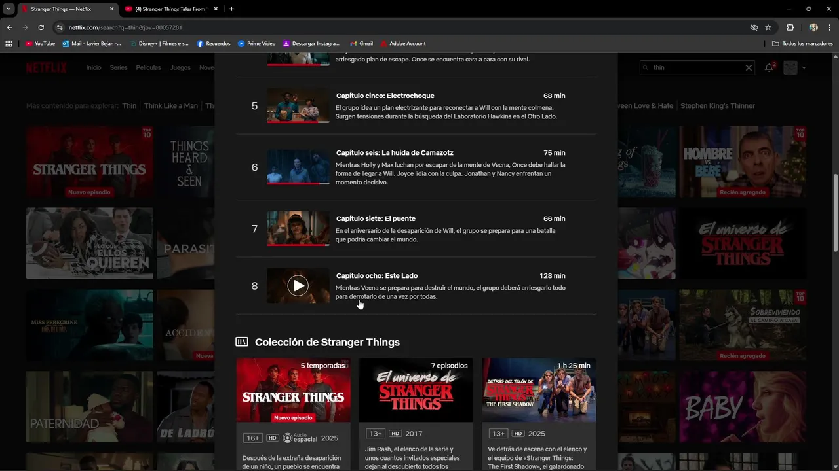This screenshot has height=471, width=839.
Task: Go to Inicio in the Netflix nav
Action: pos(94,67)
